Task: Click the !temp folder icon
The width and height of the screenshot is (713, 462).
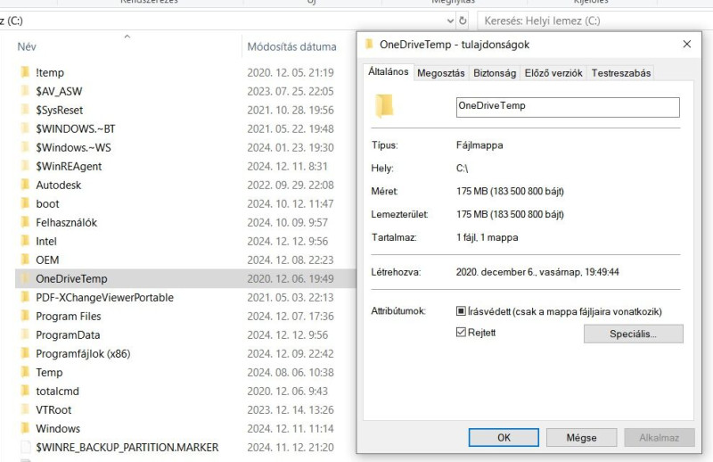Action: pos(25,72)
